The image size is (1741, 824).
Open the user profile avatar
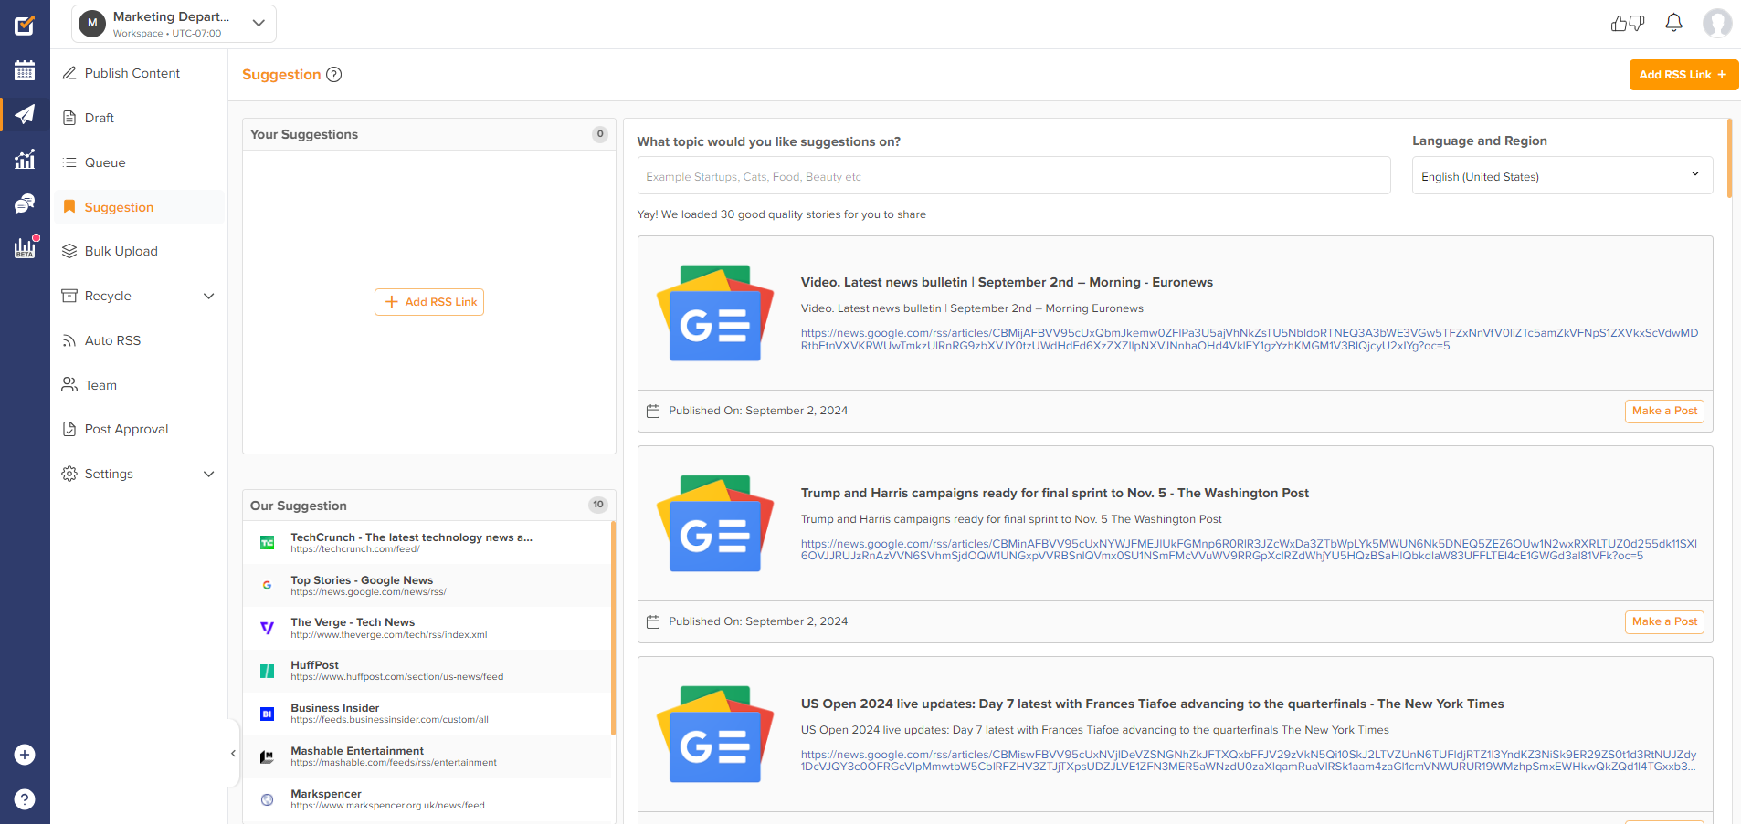(x=1717, y=23)
